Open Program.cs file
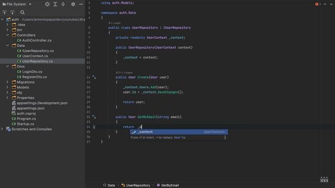The width and height of the screenshot is (335, 188). tap(26, 119)
